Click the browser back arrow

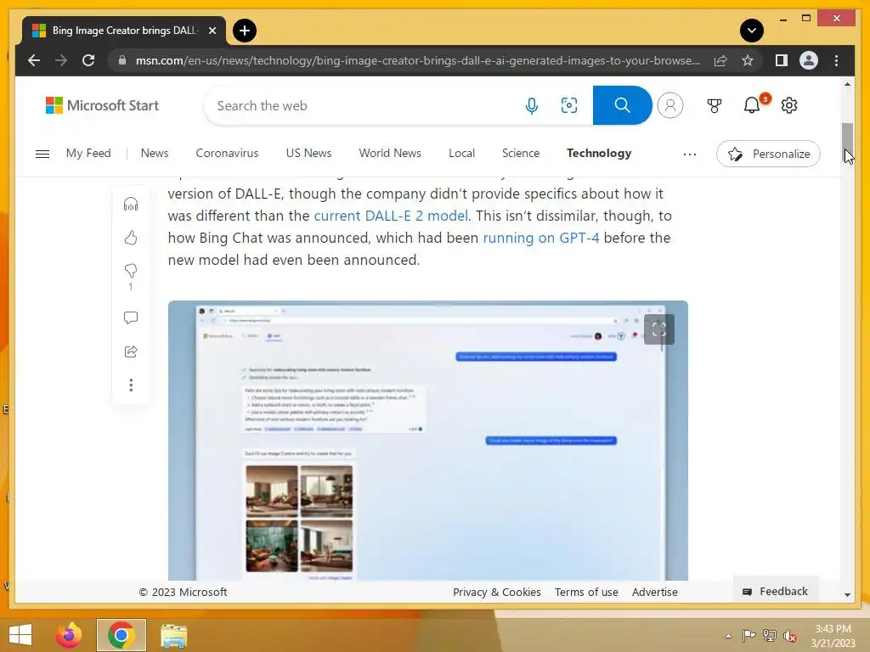[x=34, y=60]
